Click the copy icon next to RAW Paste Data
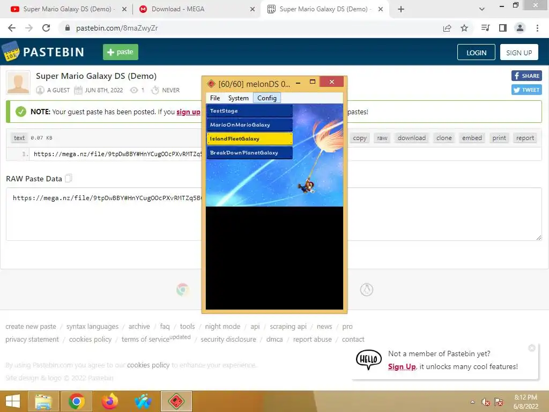 click(69, 178)
